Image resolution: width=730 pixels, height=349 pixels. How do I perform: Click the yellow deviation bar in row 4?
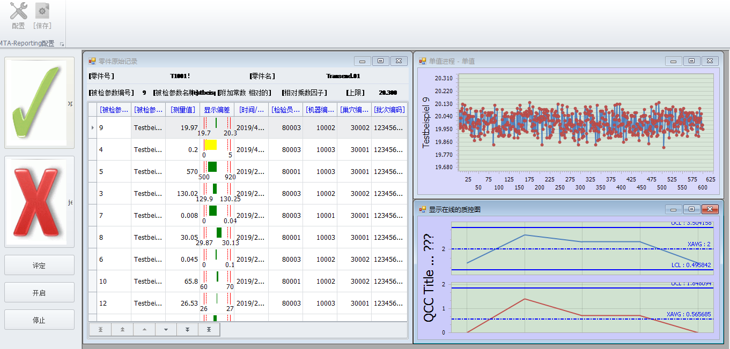pyautogui.click(x=210, y=145)
